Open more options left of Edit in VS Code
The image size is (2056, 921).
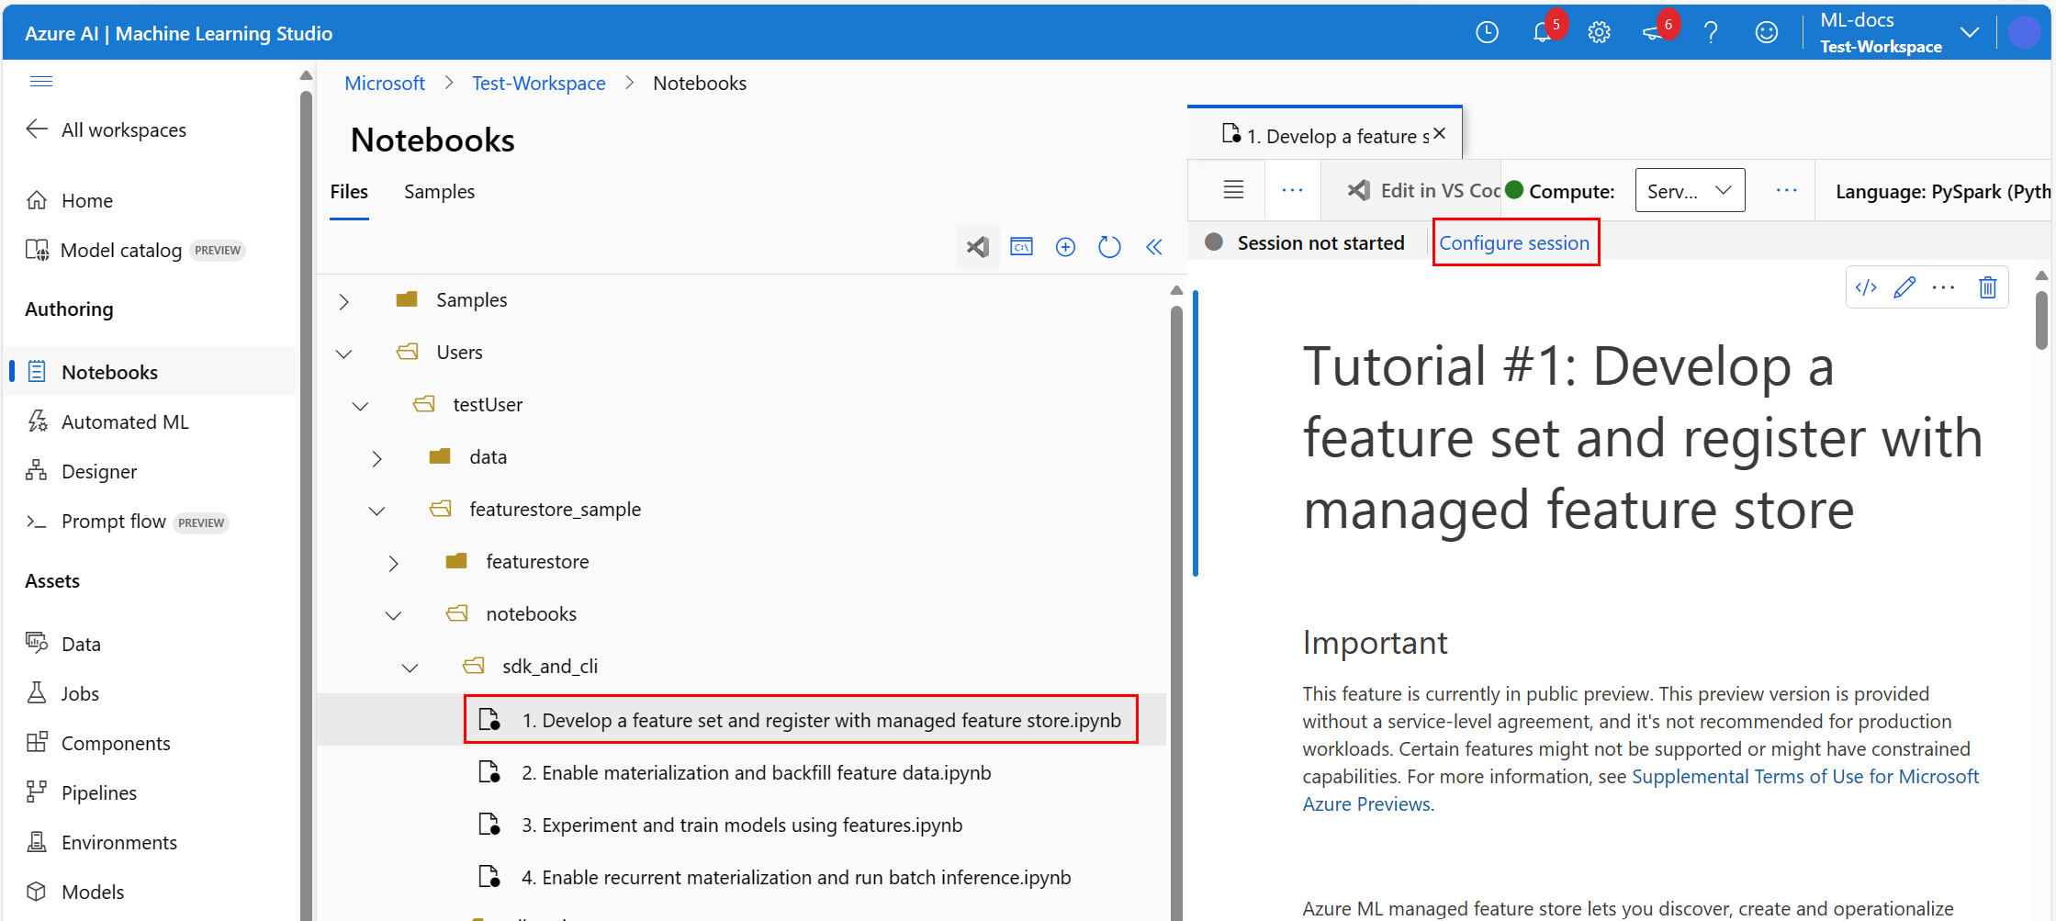[x=1292, y=190]
